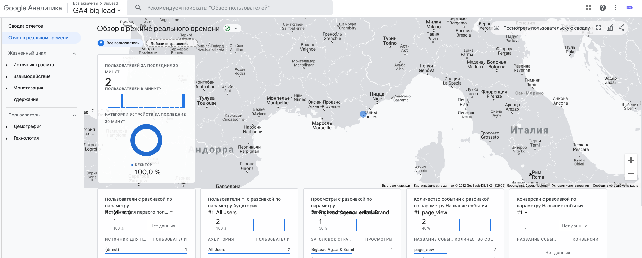Viewport: 642px width, 258px height.
Task: Click the share report icon
Action: (621, 28)
